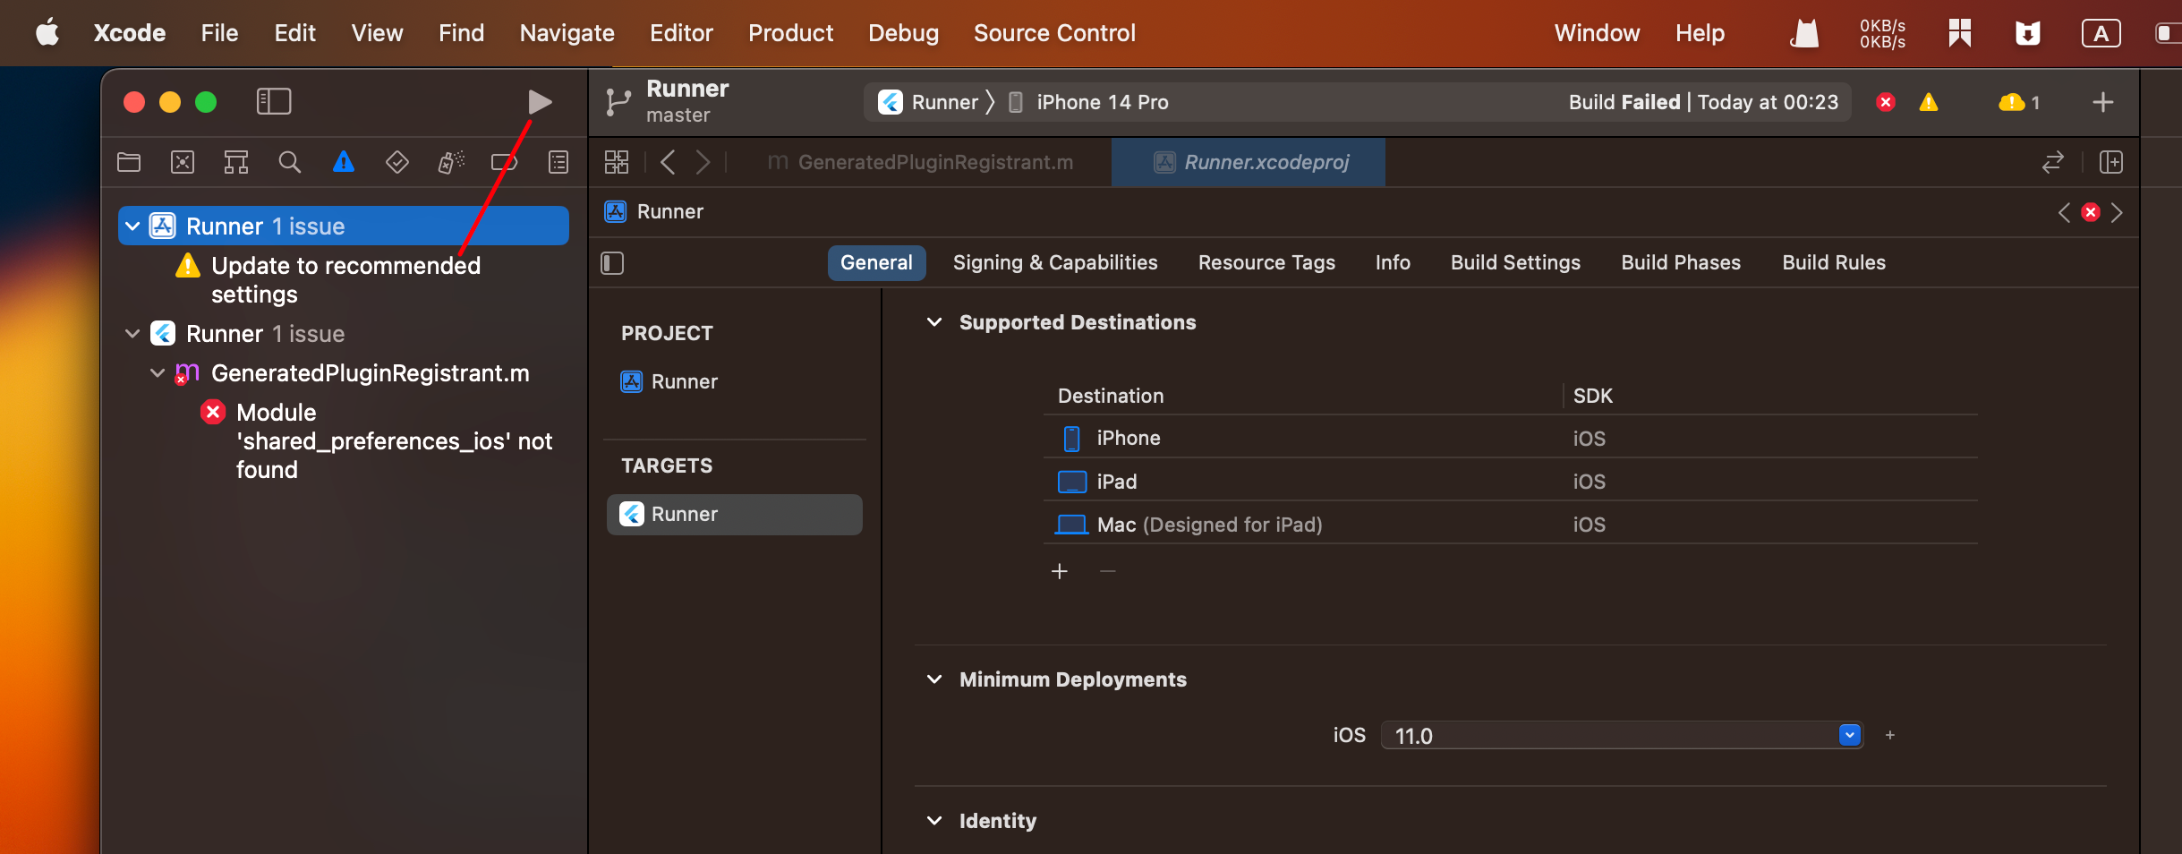The height and width of the screenshot is (854, 2182).
Task: Show the Project navigator folder icon
Action: pyautogui.click(x=129, y=162)
